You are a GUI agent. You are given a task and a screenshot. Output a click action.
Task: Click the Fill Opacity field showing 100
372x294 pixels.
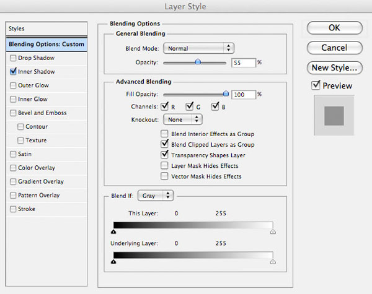click(244, 95)
